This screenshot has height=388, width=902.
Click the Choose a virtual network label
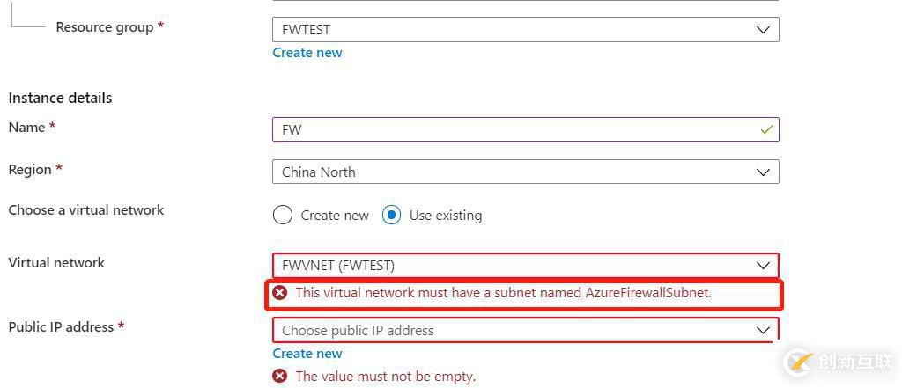tap(86, 210)
